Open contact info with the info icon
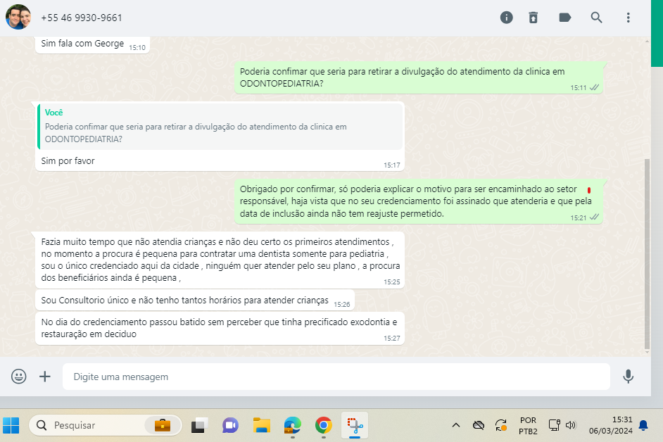663x442 pixels. 506,18
